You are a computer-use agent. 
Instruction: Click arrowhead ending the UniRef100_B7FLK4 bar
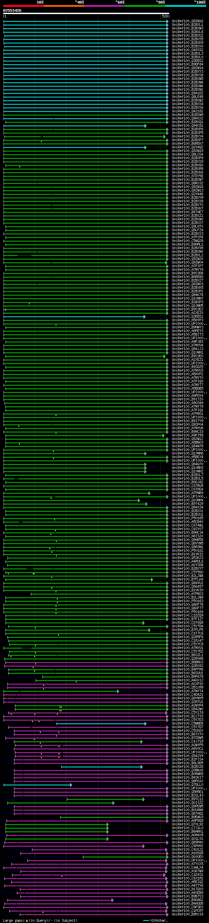pyautogui.click(x=152, y=580)
